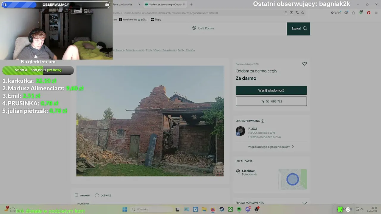The width and height of the screenshot is (381, 214).
Task: Save the ad with the heart icon
Action: tap(305, 64)
